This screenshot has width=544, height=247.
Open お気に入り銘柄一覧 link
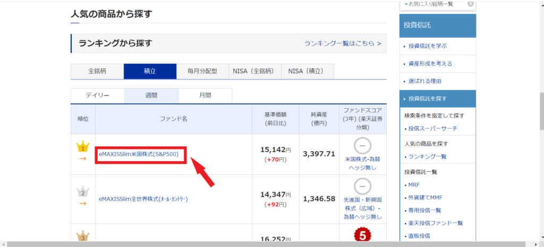click(430, 4)
